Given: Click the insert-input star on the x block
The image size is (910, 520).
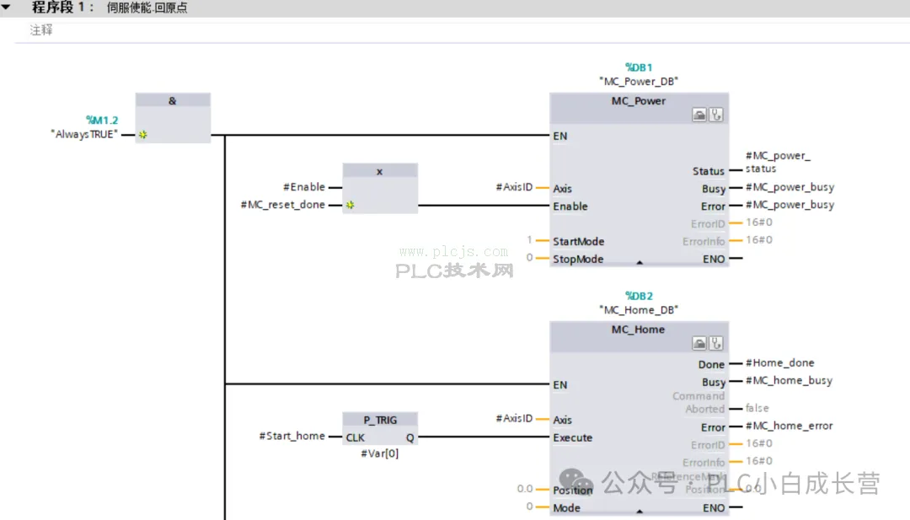Looking at the screenshot, I should 350,205.
